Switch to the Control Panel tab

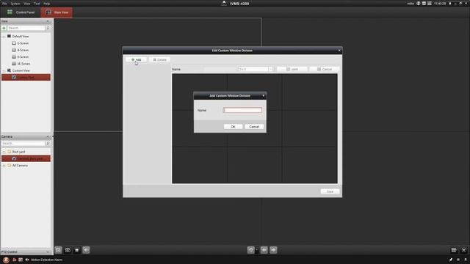point(21,12)
